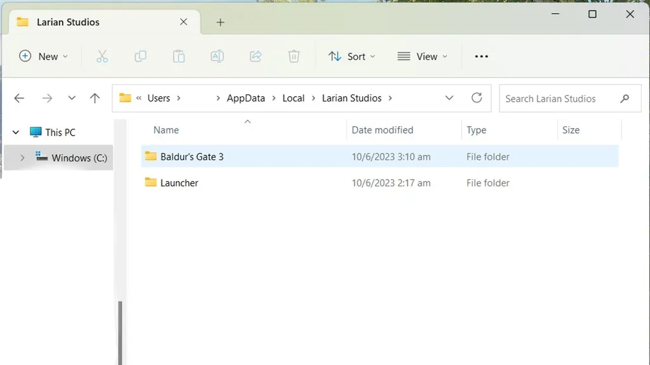Viewport: 650px width, 365px height.
Task: Refresh the Larian Studios folder
Action: 477,98
